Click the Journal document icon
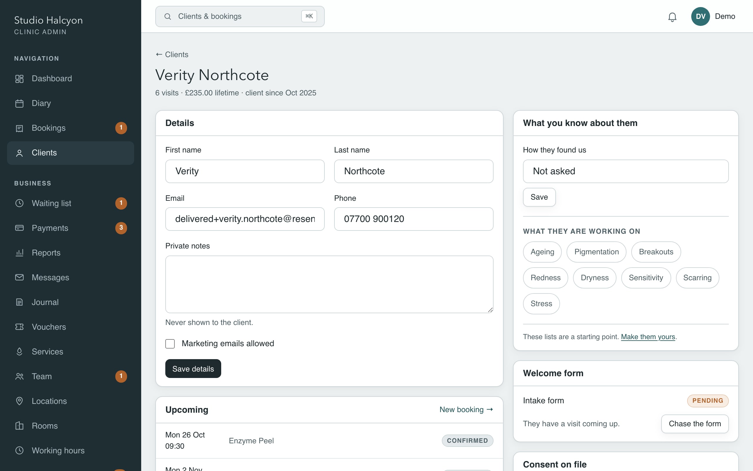The height and width of the screenshot is (471, 753). click(19, 302)
